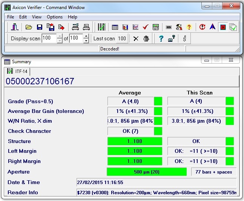Open the tools and wrench settings icon
Screen dimensions: 244x201
(x=179, y=27)
